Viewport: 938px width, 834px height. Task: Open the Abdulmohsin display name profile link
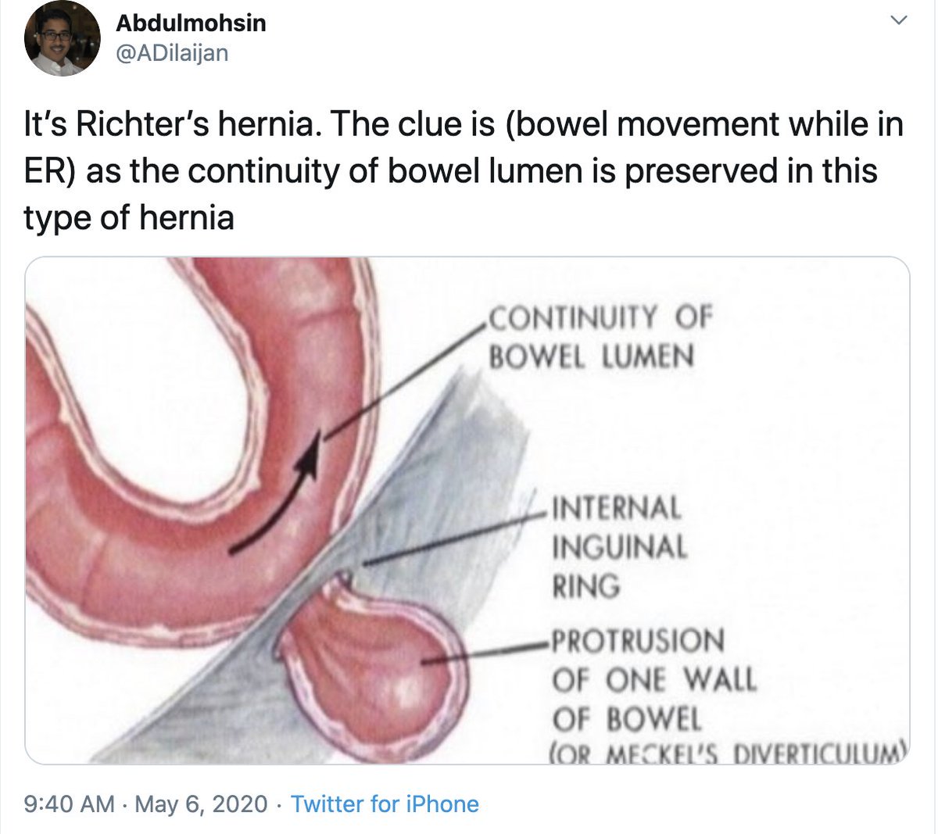[x=191, y=23]
